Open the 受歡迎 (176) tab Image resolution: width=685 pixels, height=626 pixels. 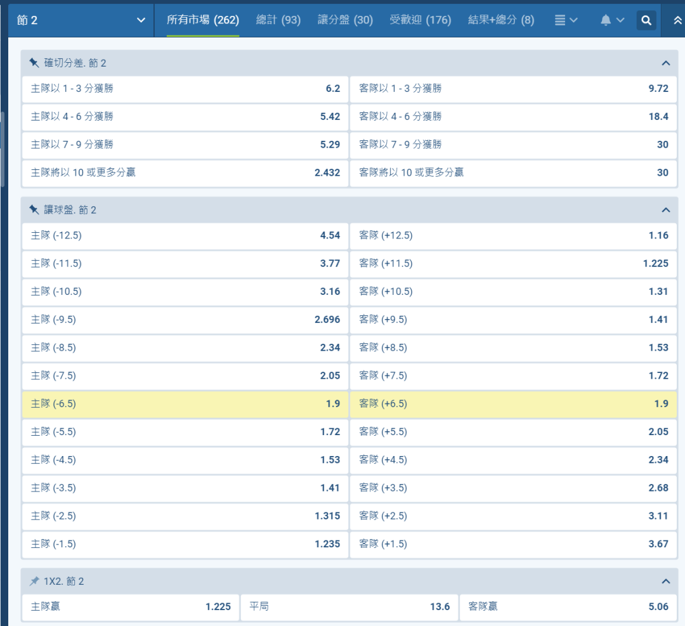tap(420, 20)
